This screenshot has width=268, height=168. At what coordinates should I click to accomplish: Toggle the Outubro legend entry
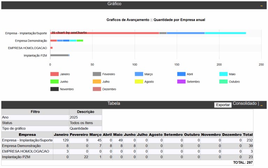[x=223, y=82]
